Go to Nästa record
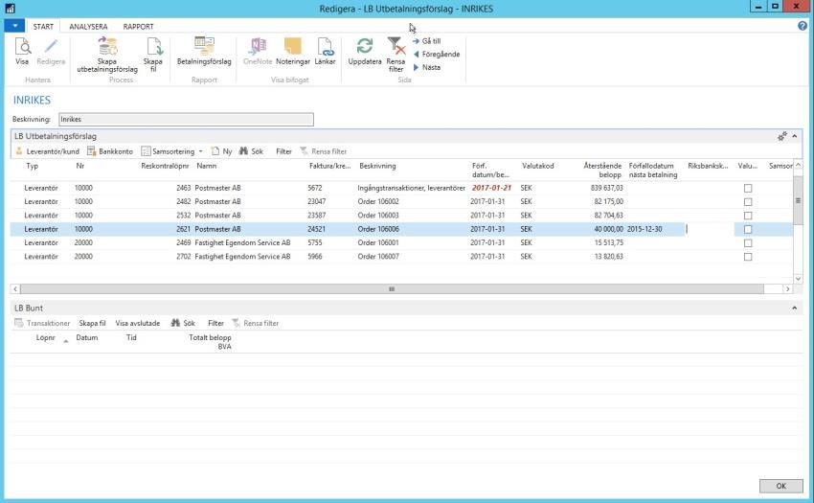This screenshot has height=503, width=814. [x=427, y=68]
